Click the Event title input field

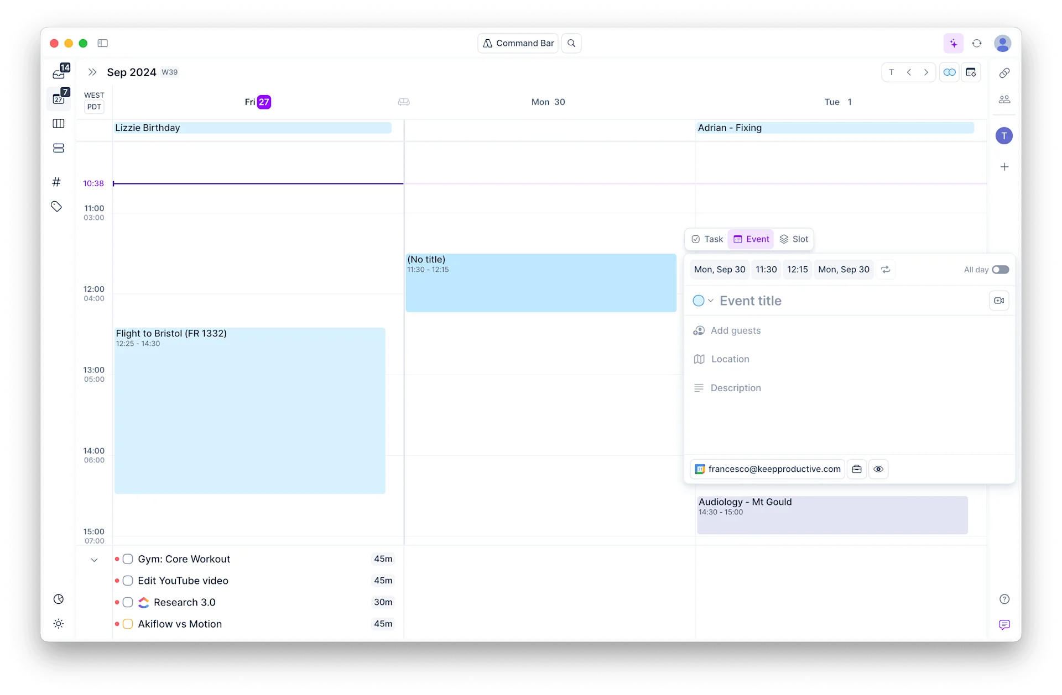tap(774, 301)
